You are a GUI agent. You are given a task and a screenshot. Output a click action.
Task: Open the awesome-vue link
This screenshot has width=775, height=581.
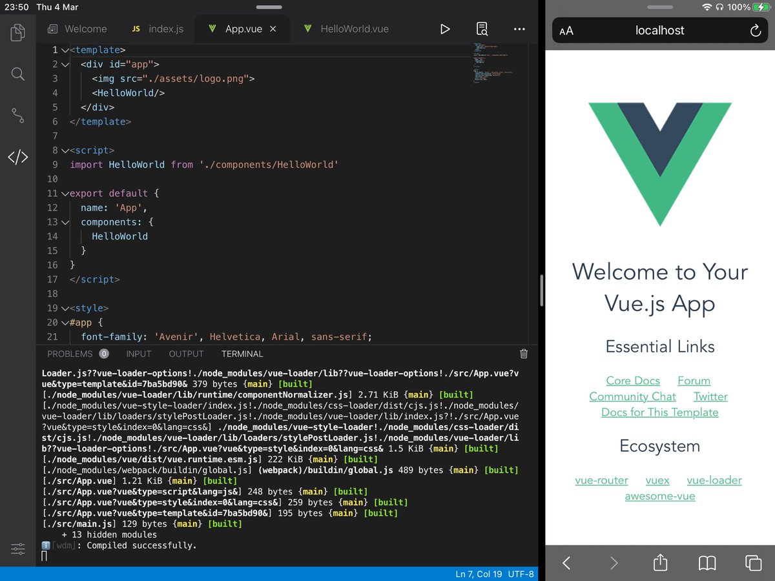(660, 496)
